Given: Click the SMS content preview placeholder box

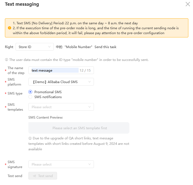Looking at the screenshot, I should pyautogui.click(x=79, y=128).
